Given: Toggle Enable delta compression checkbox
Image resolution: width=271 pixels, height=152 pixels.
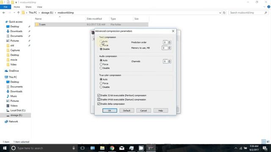Looking at the screenshot, I should [x=99, y=104].
